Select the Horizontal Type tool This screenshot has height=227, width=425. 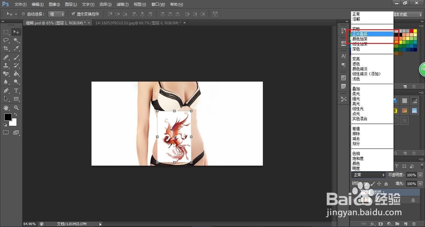coord(16,91)
